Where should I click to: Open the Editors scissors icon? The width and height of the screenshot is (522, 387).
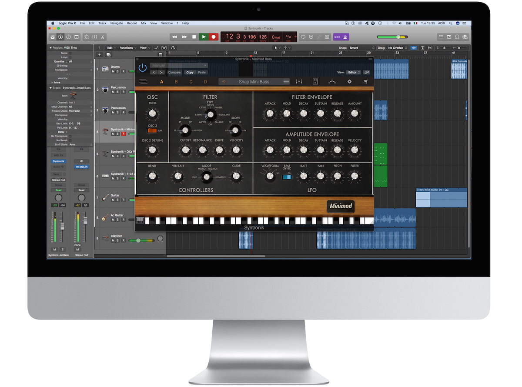tap(102, 37)
